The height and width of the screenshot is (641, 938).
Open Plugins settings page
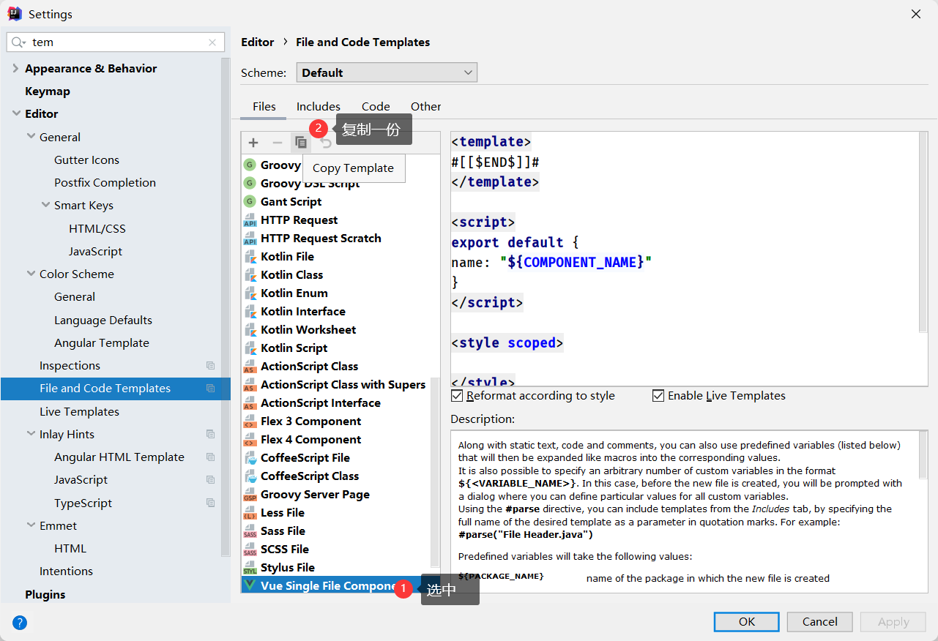[x=45, y=594]
